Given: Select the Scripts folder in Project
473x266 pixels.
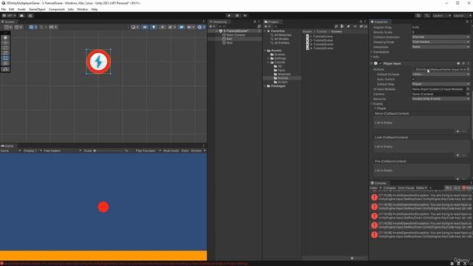Looking at the screenshot, I should [x=282, y=82].
